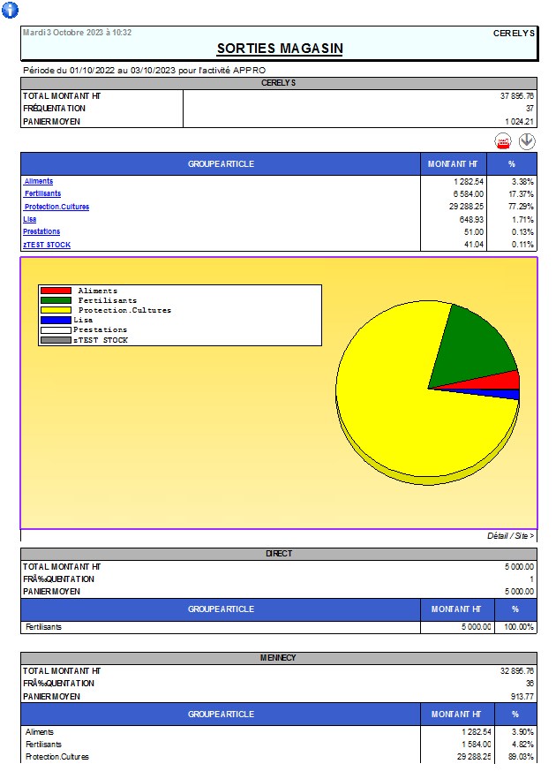Viewport: 556px width, 779px height.
Task: Follow the Protection.Cultures link
Action: click(x=56, y=207)
